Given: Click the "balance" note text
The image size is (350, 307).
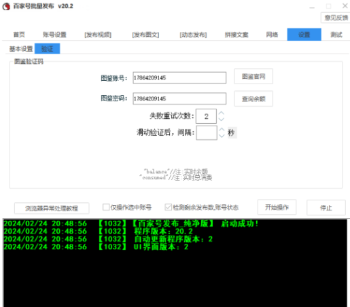Looking at the screenshot, I should [176, 171].
